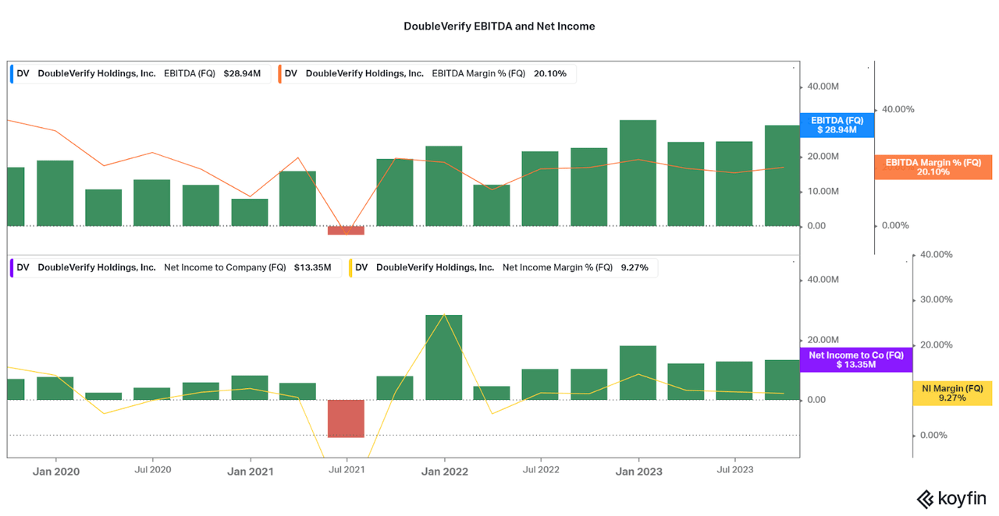Screen dimensions: 999x516
Task: Click the Jul 2020 date axis label
Action: (x=153, y=470)
